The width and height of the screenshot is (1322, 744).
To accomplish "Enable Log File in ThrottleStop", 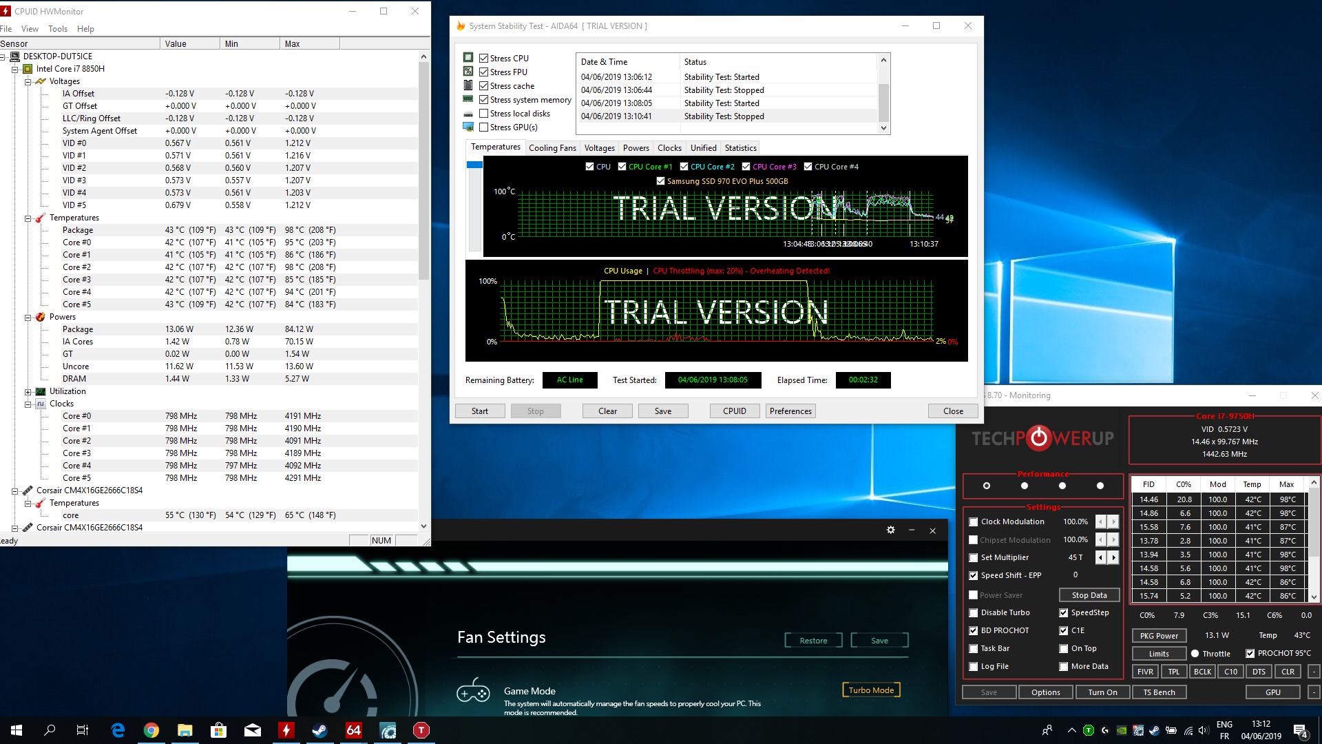I will pyautogui.click(x=974, y=667).
